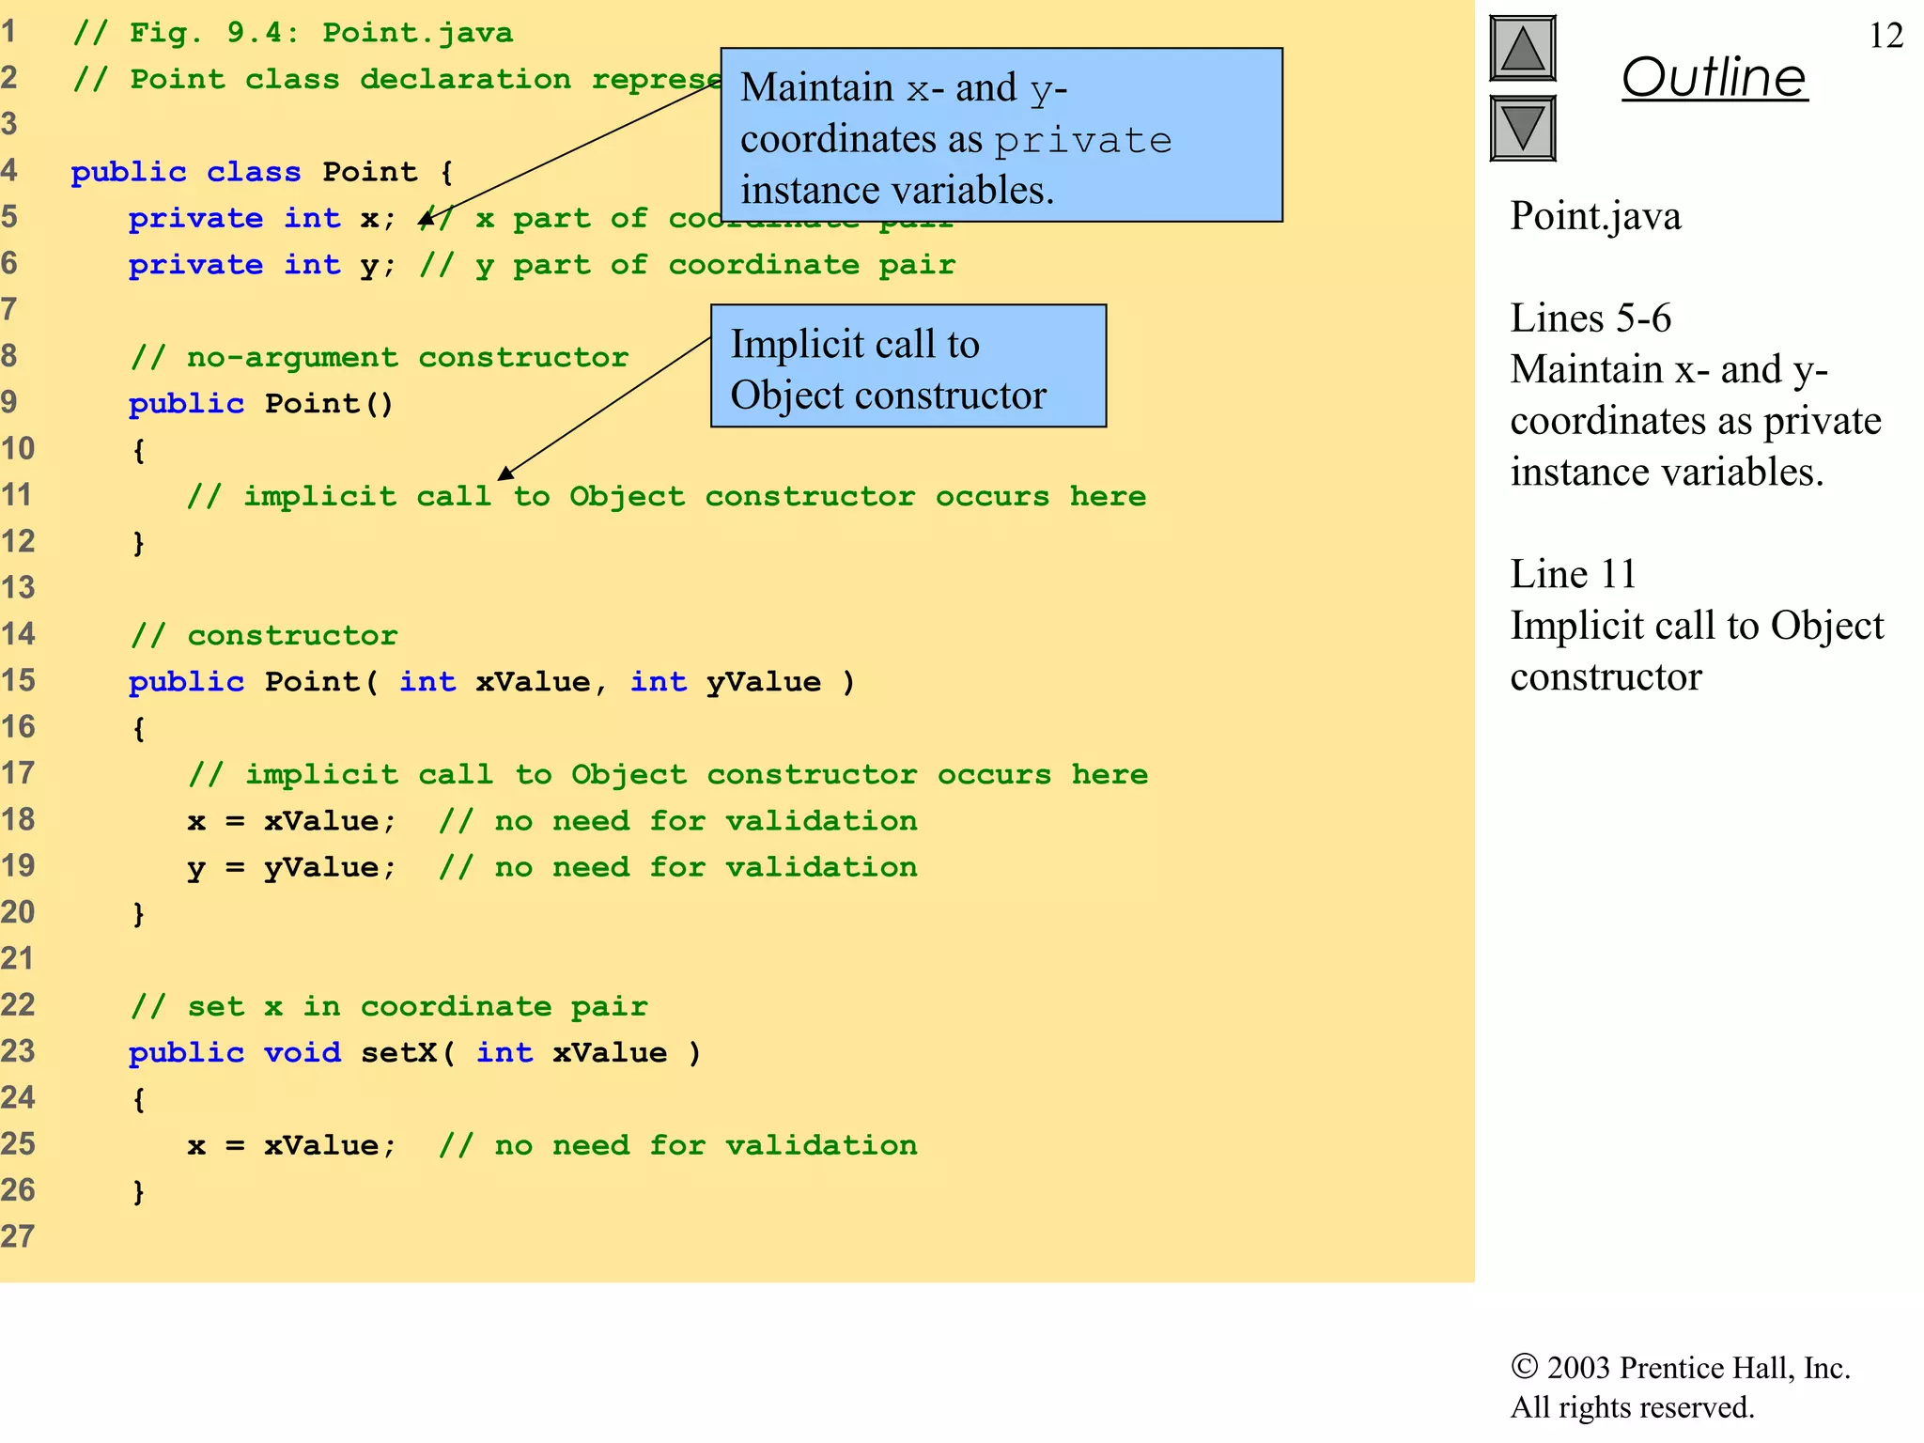This screenshot has width=1924, height=1443.
Task: Click the underlined Outline heading link
Action: pyautogui.click(x=1714, y=77)
